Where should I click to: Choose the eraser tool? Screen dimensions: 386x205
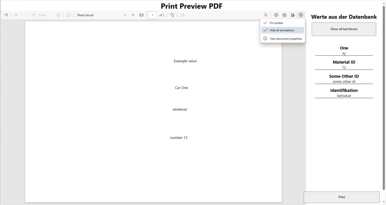(58, 15)
